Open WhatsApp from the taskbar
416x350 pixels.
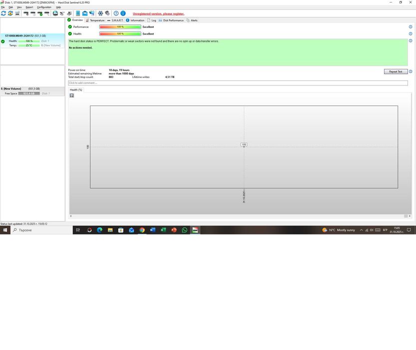point(185,230)
